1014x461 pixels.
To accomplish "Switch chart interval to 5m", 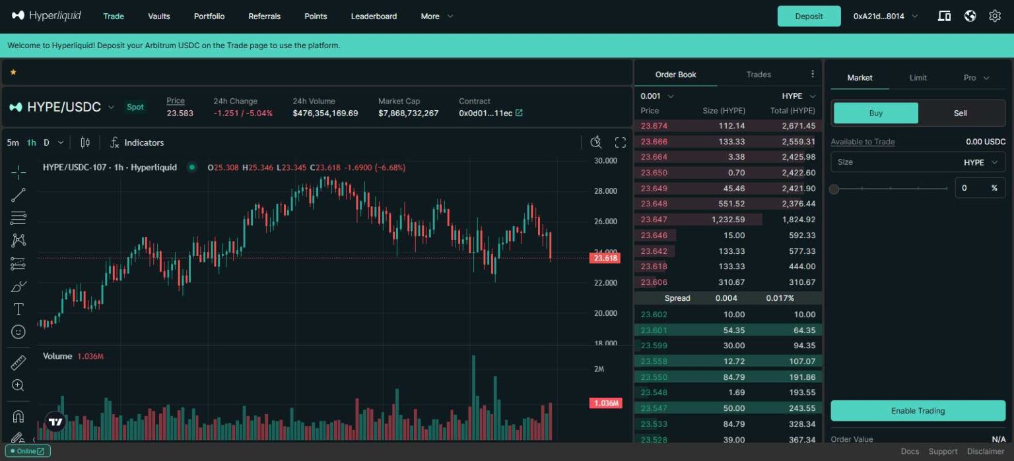I will point(13,142).
